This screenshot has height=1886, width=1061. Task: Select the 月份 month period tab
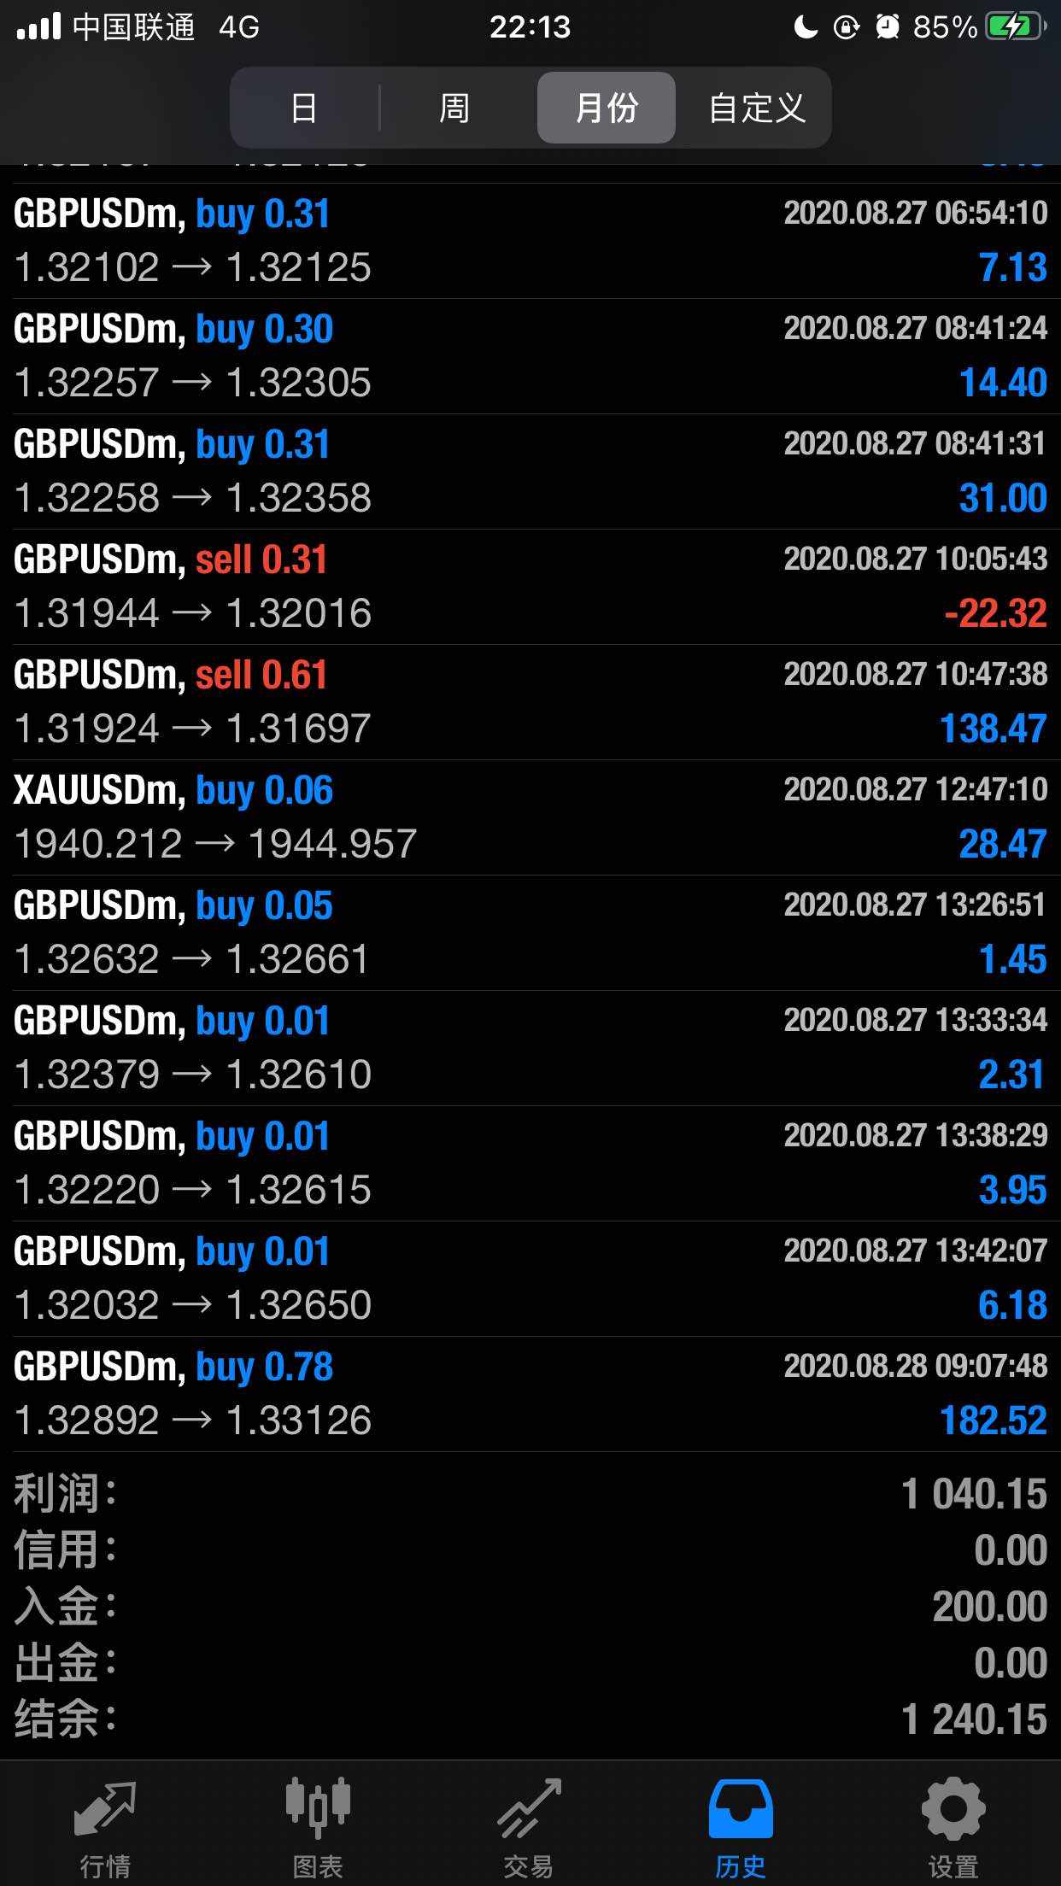pos(606,108)
